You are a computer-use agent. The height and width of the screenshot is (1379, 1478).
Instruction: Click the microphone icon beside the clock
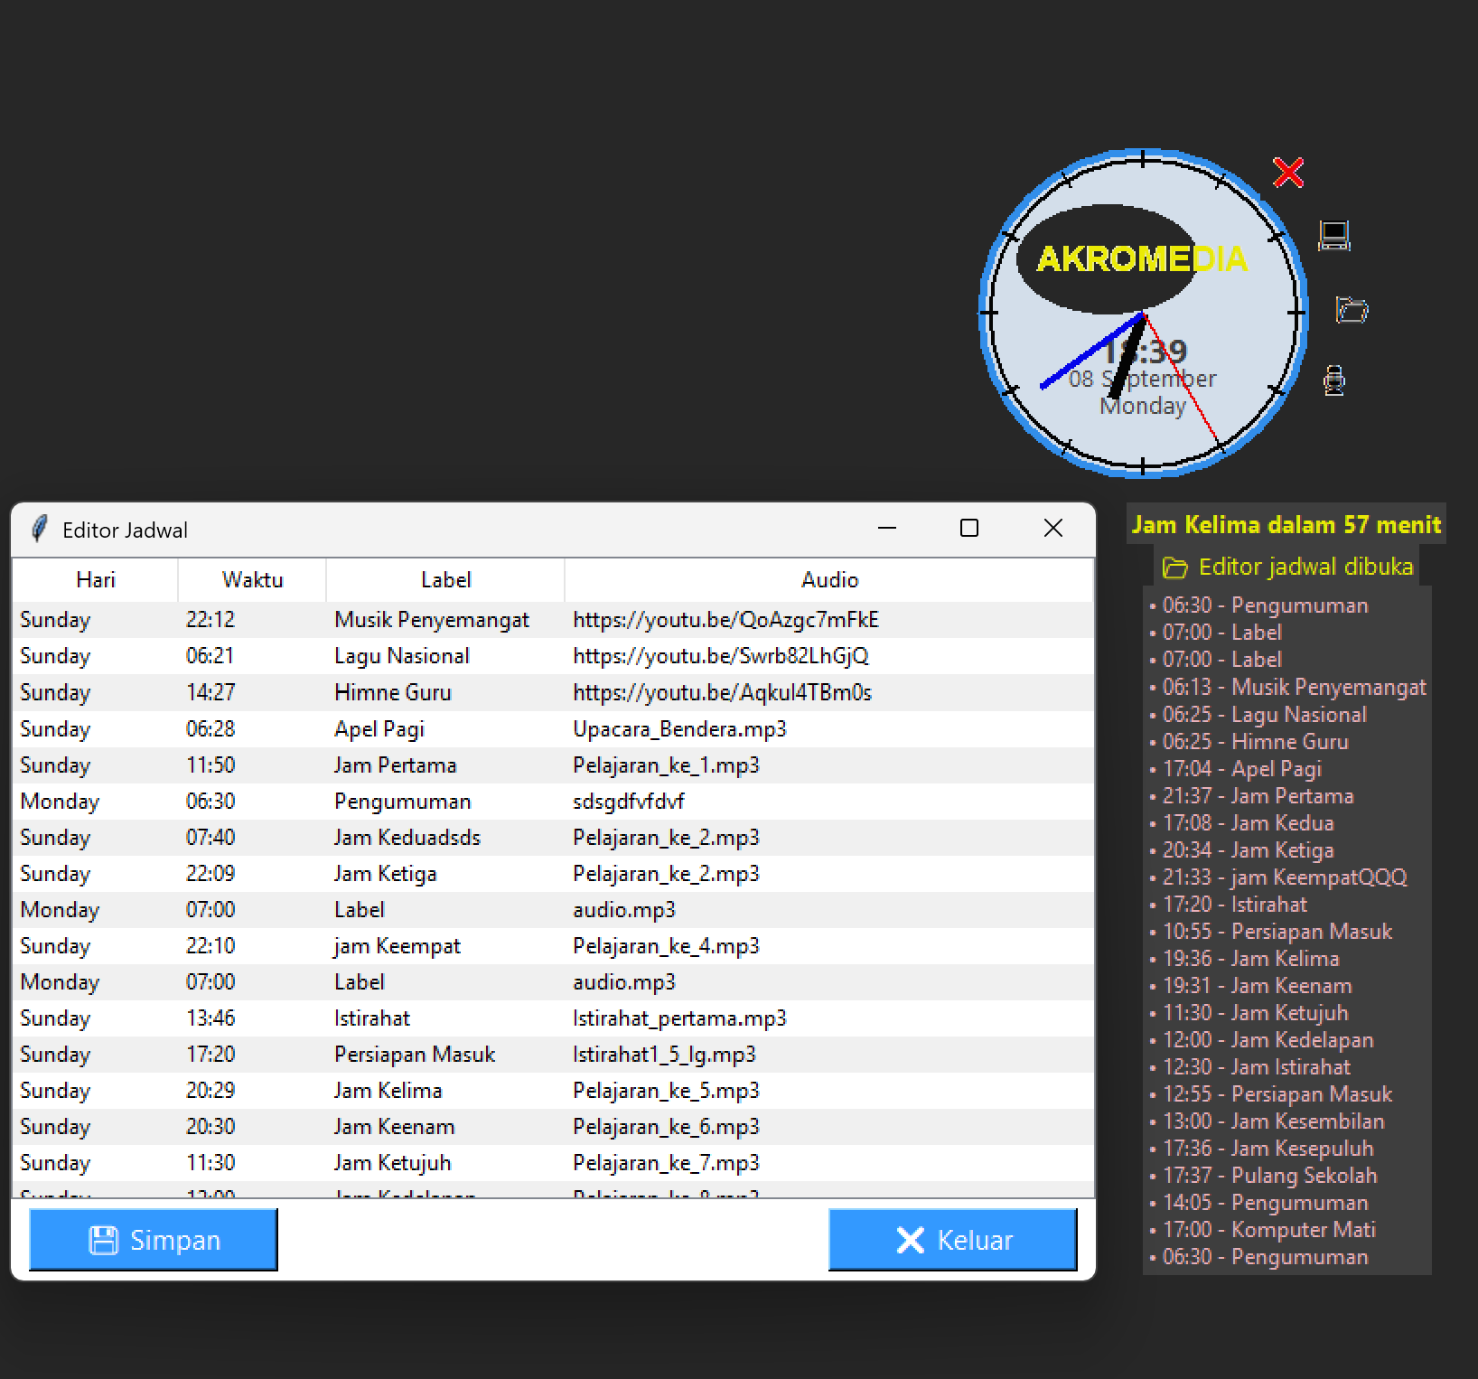pyautogui.click(x=1333, y=380)
